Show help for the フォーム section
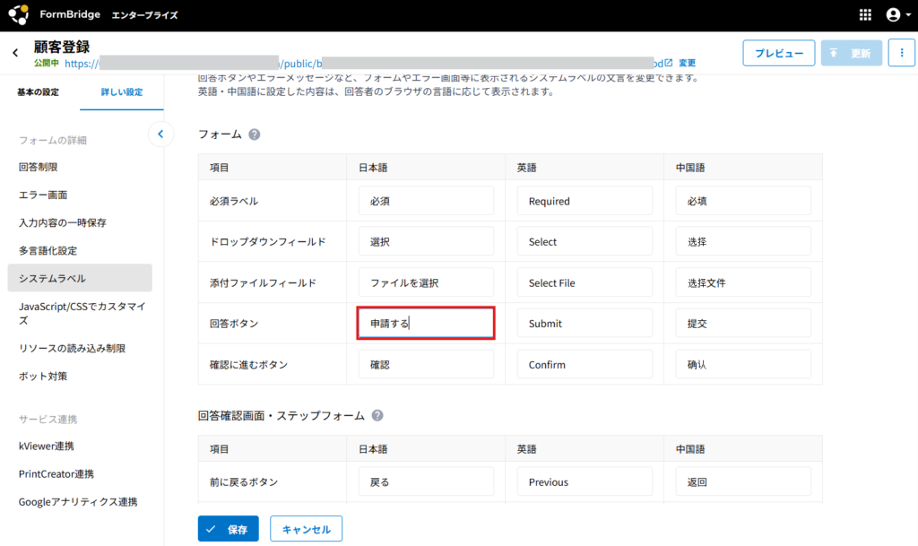Viewport: 918px width, 546px height. (255, 134)
